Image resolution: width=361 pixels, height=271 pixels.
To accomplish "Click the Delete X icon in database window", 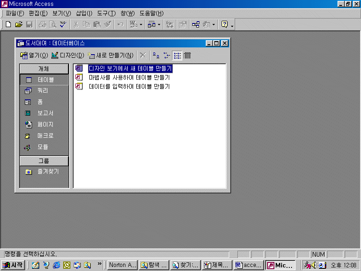I will click(143, 55).
